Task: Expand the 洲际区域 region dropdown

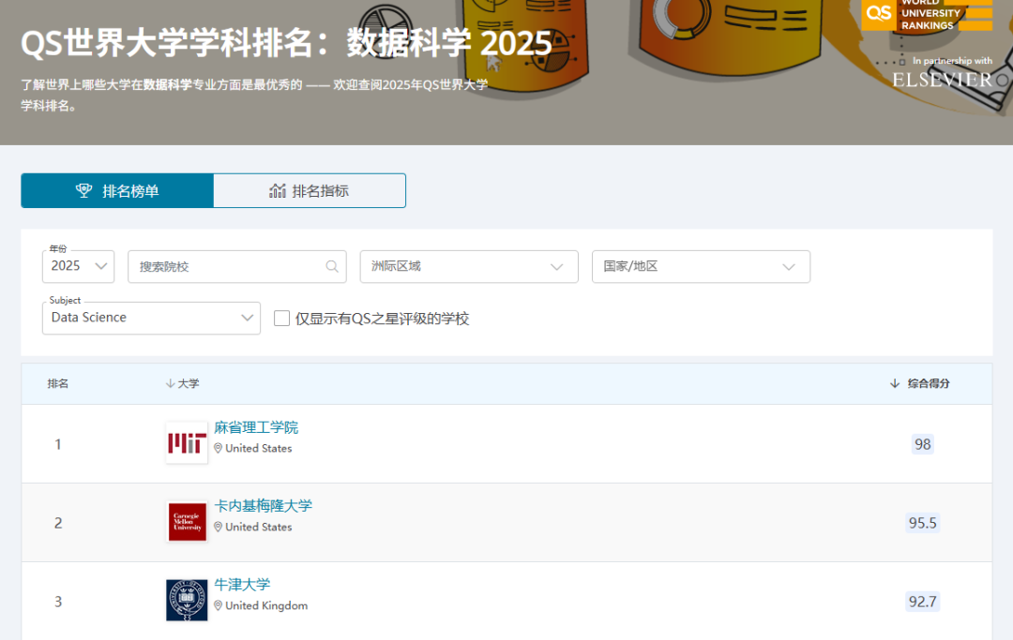Action: pos(469,266)
